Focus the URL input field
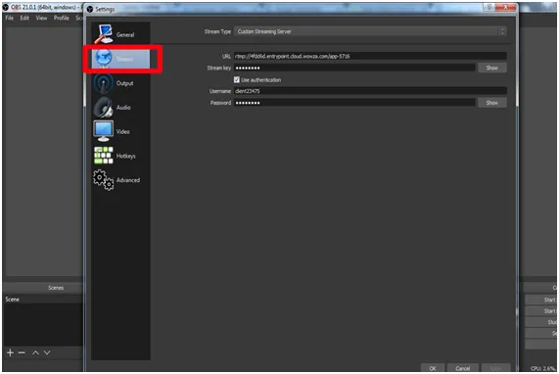 click(x=370, y=56)
